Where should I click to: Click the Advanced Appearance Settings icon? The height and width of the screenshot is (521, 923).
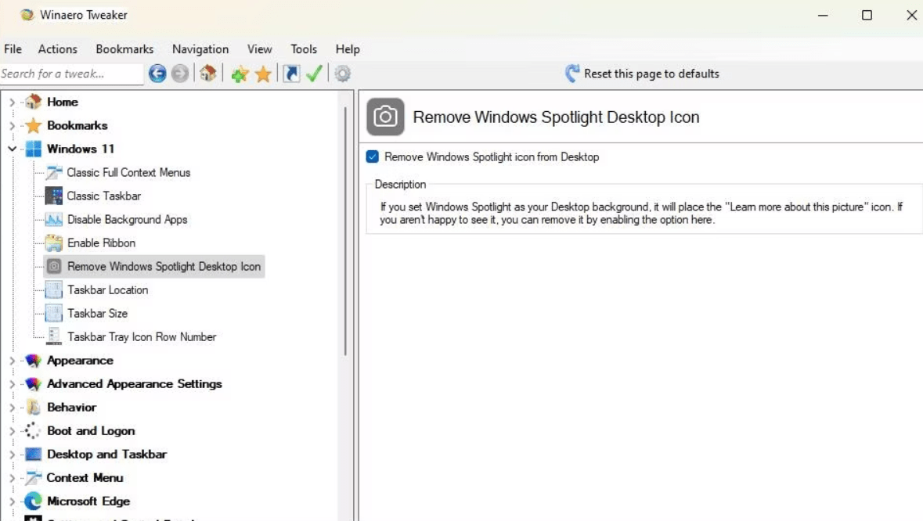pos(33,384)
